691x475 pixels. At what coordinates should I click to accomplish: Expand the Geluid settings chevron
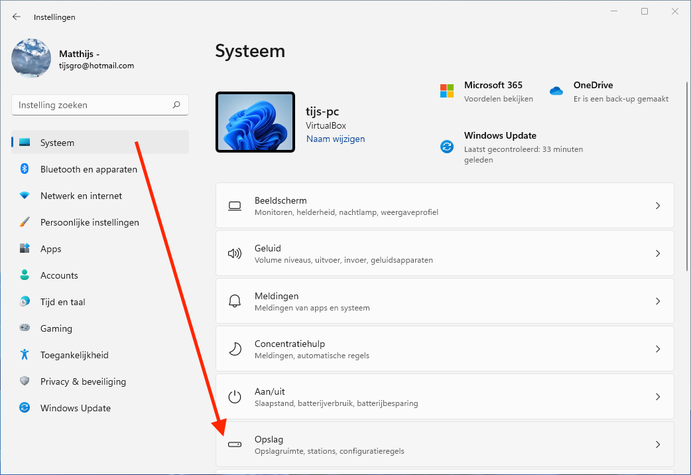(657, 253)
